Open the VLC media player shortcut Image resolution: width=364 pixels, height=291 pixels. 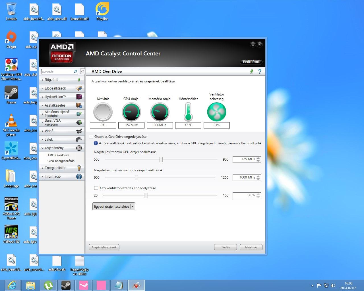[x=11, y=125]
